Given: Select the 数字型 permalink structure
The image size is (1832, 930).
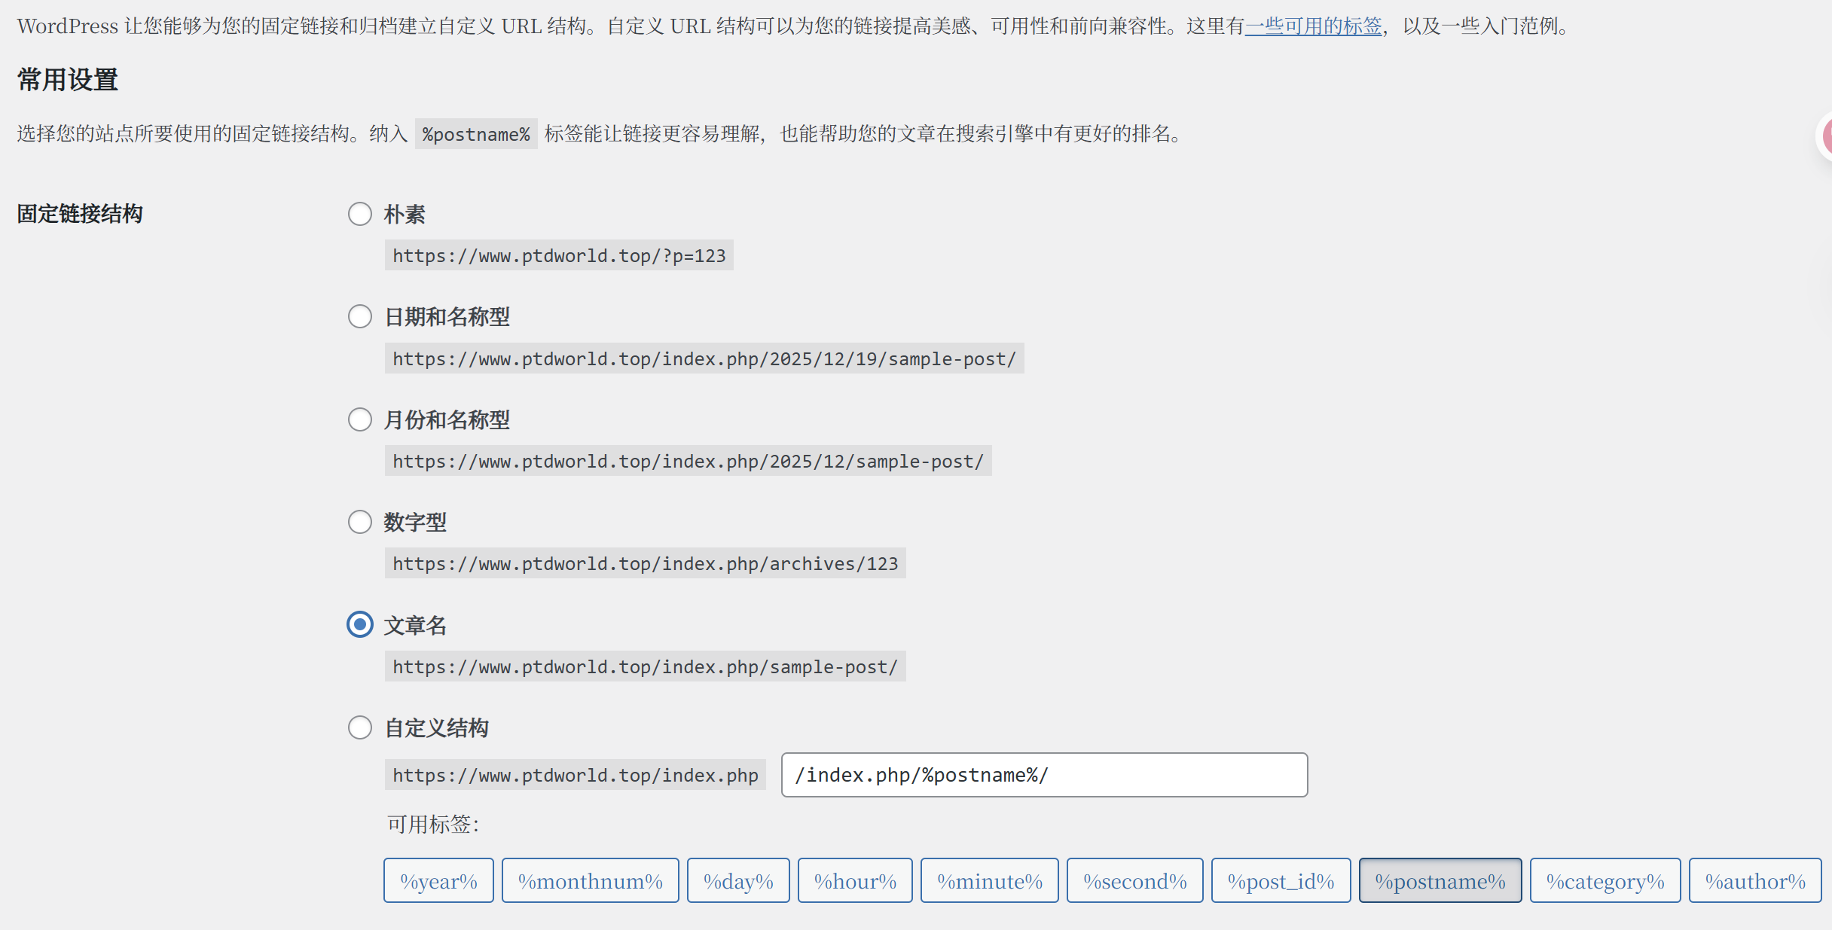Looking at the screenshot, I should [360, 522].
